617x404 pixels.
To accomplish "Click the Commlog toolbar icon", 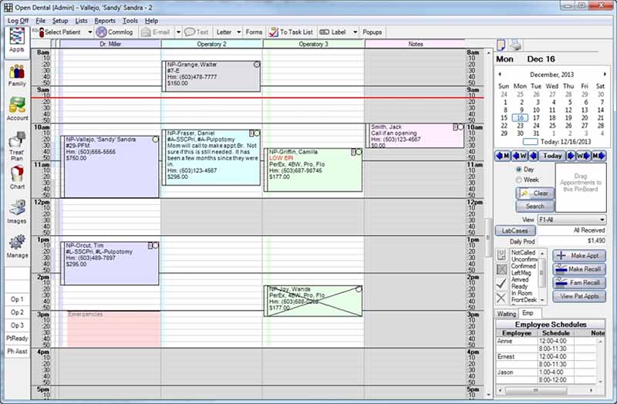I will 115,32.
